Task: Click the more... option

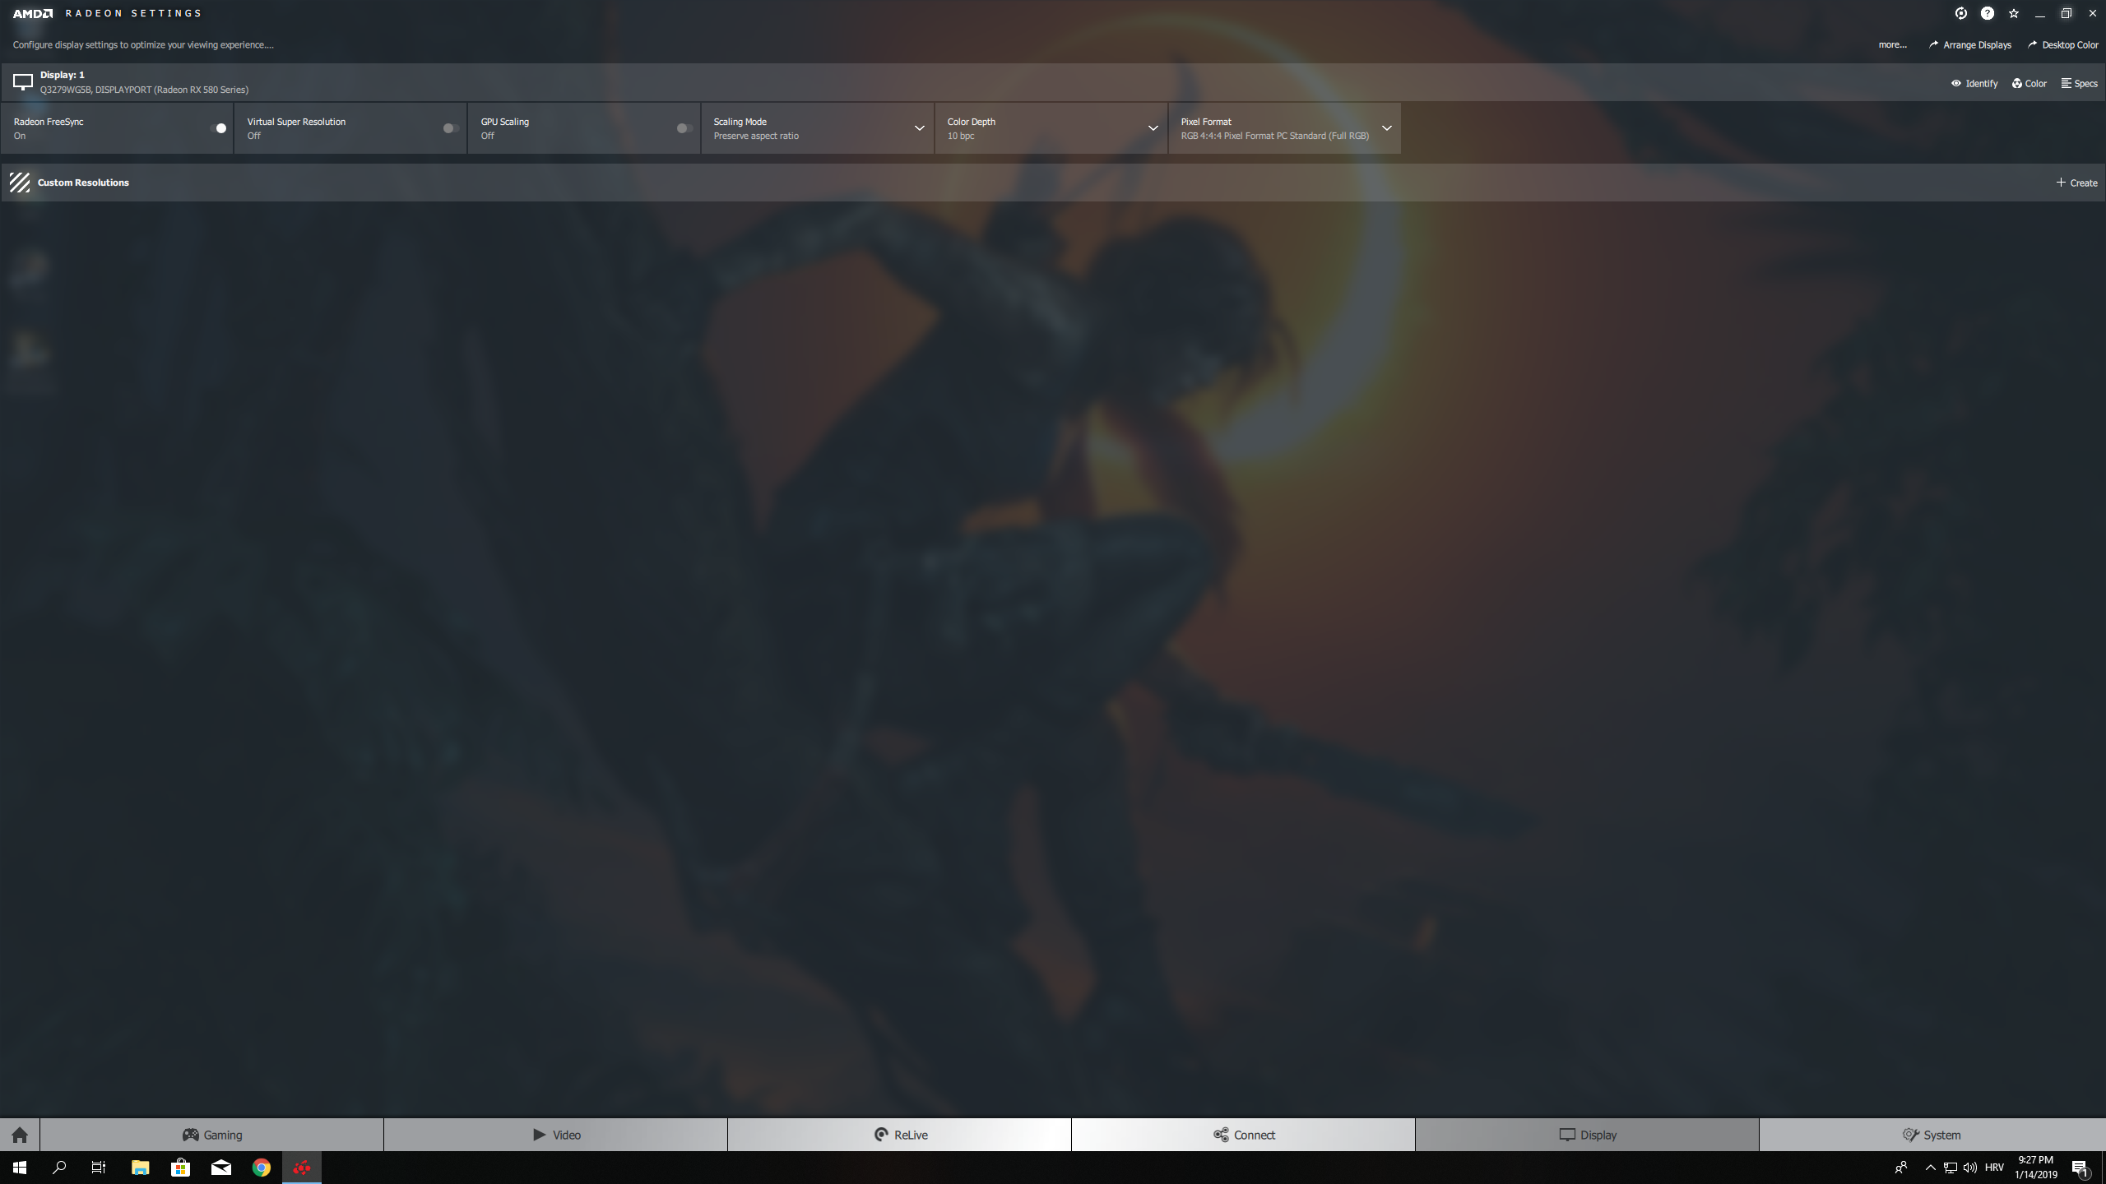Action: 1892,45
